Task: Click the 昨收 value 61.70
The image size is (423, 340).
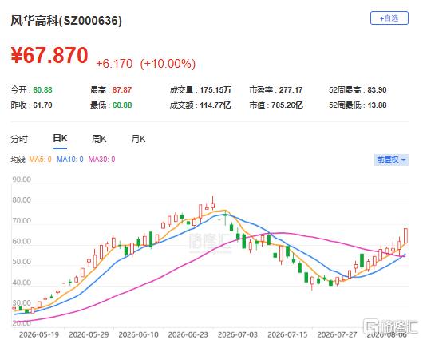Action: (x=42, y=105)
